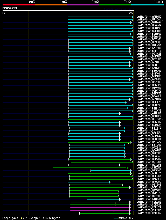The image size is (166, 220).
Task: Select the UniRef100_B4FKG4 label
Action: click(x=149, y=74)
